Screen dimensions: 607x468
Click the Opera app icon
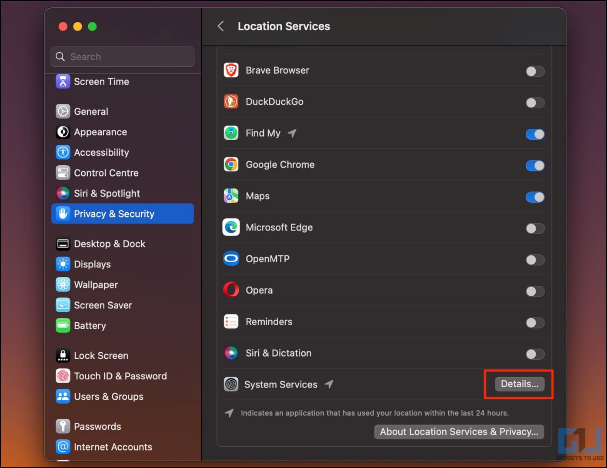(231, 290)
